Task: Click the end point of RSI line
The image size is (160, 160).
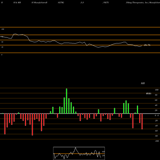Action: point(142,46)
